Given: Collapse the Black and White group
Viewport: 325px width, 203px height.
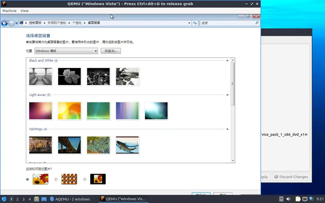Looking at the screenshot, I should (227, 60).
